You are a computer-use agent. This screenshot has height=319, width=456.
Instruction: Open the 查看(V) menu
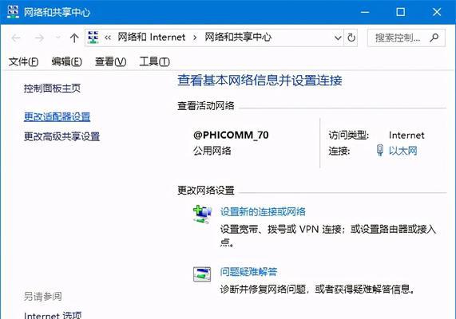pos(110,61)
